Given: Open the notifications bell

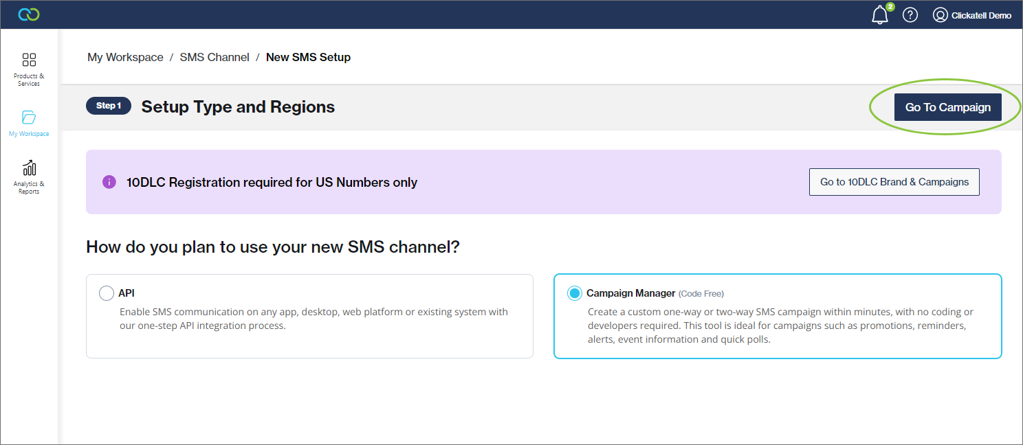Looking at the screenshot, I should coord(879,16).
